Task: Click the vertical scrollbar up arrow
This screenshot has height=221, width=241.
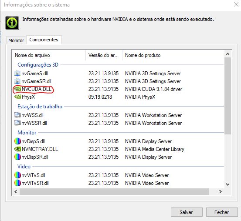Action: click(228, 54)
